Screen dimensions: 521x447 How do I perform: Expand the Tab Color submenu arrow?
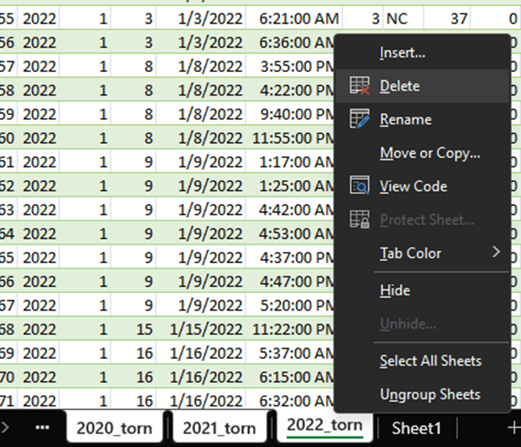(496, 252)
